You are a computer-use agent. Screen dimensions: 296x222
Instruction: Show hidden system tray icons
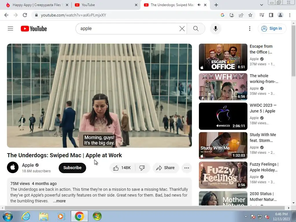click(246, 217)
